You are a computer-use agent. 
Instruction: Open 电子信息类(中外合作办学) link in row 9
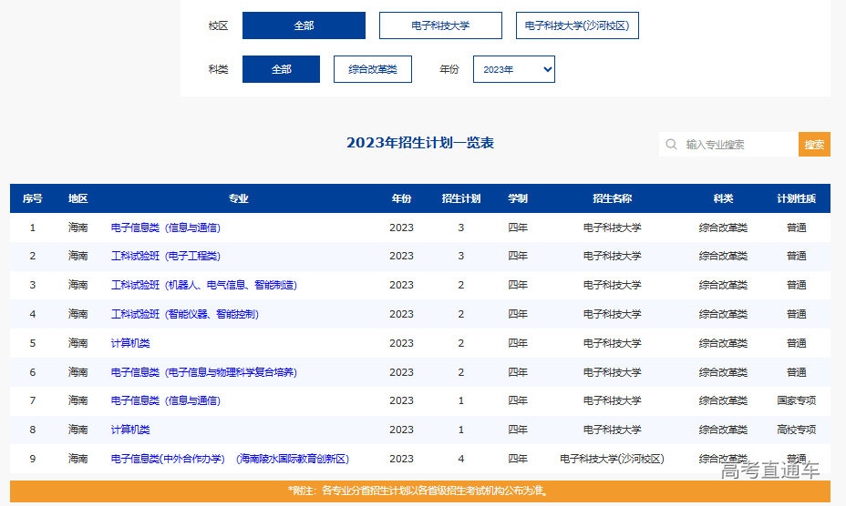[x=230, y=459]
